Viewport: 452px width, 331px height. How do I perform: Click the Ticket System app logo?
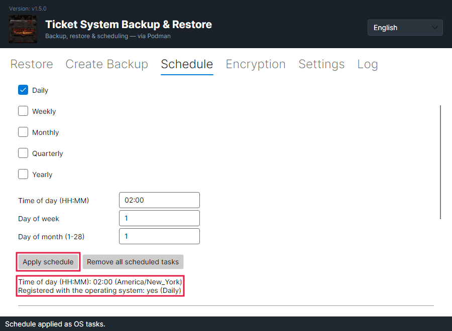pyautogui.click(x=23, y=29)
